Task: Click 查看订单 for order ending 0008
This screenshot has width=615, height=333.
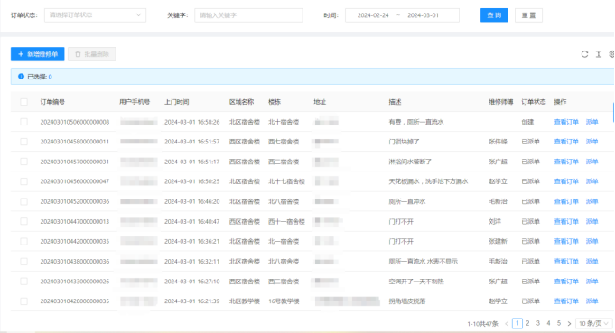Action: (x=566, y=122)
